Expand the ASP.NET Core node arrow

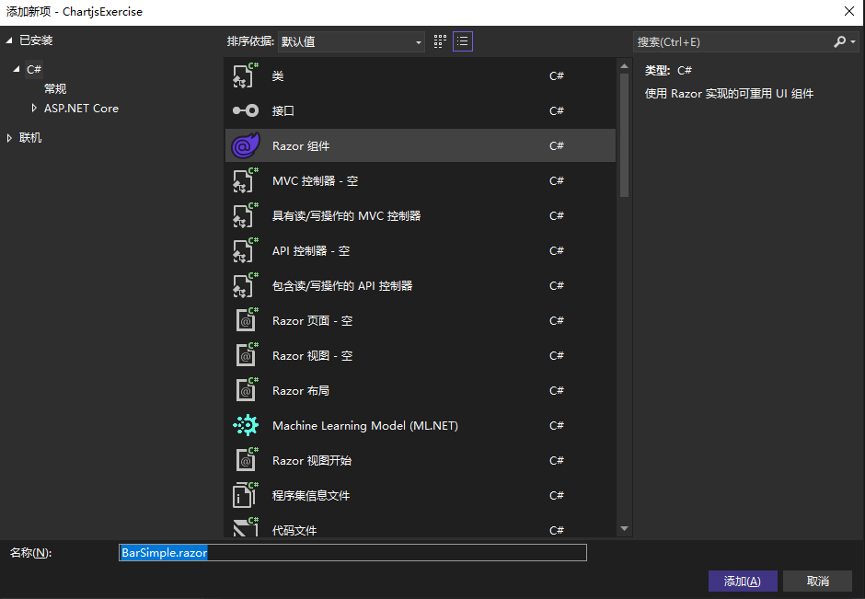coord(34,108)
